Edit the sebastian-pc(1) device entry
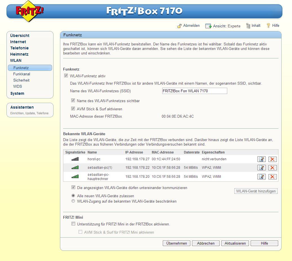Viewport: 292px width, 261px height. pyautogui.click(x=262, y=168)
